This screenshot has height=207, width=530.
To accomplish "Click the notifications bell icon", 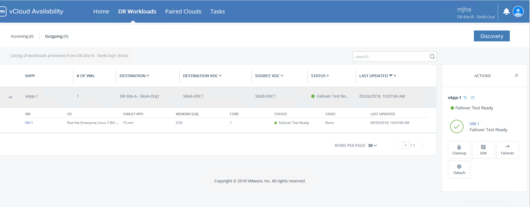I will (506, 11).
